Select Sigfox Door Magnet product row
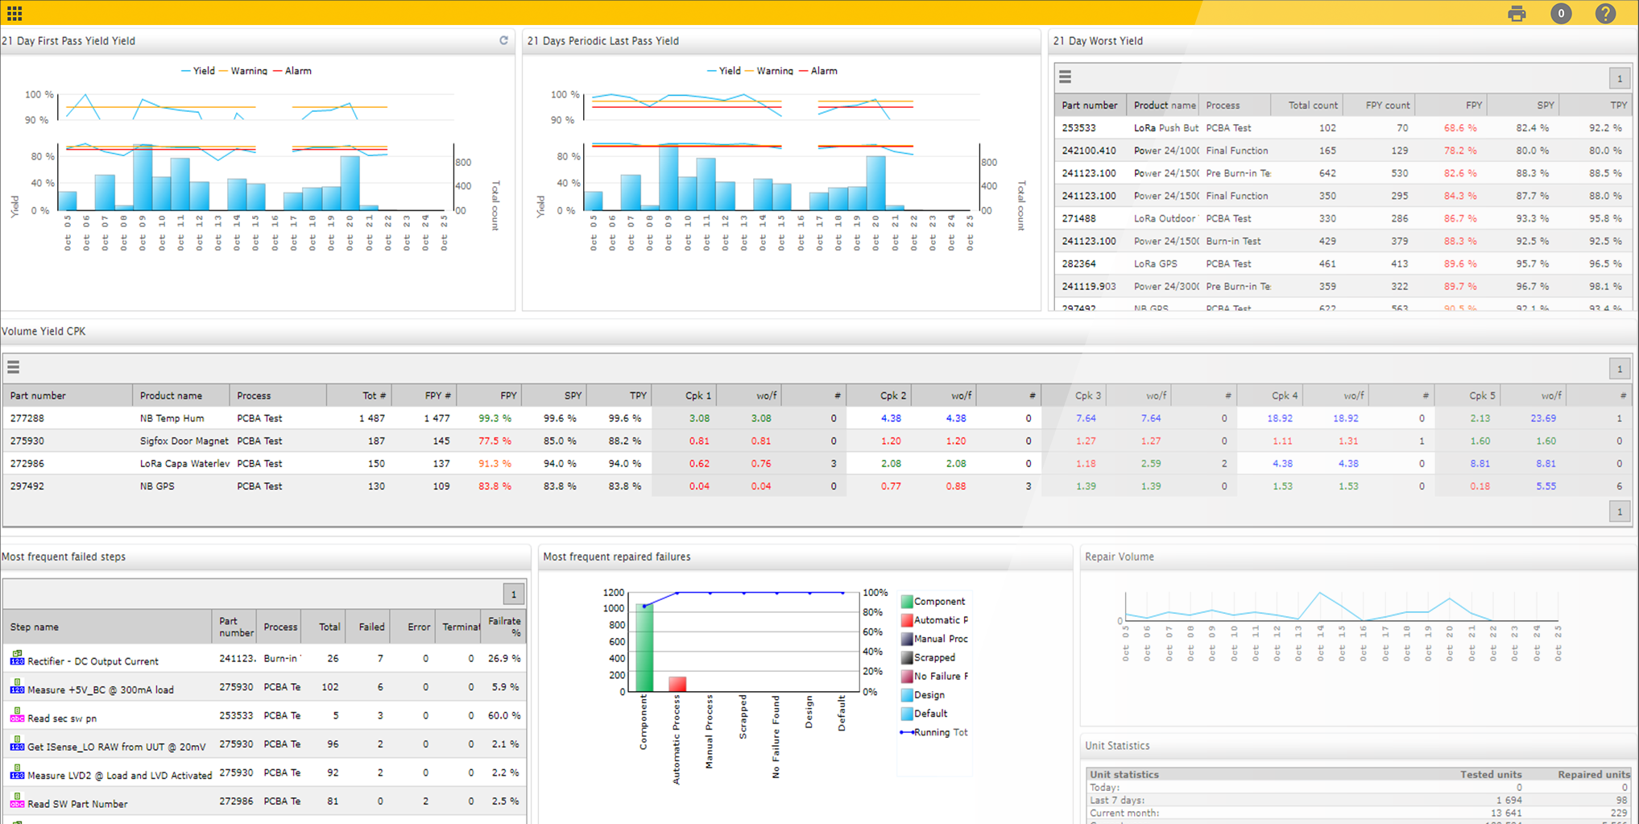This screenshot has width=1639, height=824. click(x=817, y=441)
